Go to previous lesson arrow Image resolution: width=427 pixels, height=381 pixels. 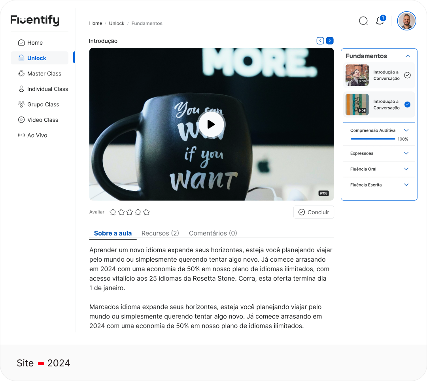[320, 41]
